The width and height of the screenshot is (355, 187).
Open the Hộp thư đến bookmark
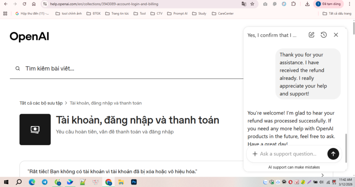[x=32, y=14]
